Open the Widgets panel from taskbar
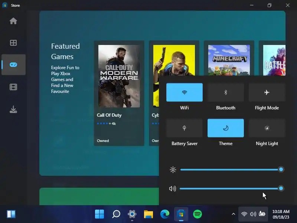 (11, 214)
